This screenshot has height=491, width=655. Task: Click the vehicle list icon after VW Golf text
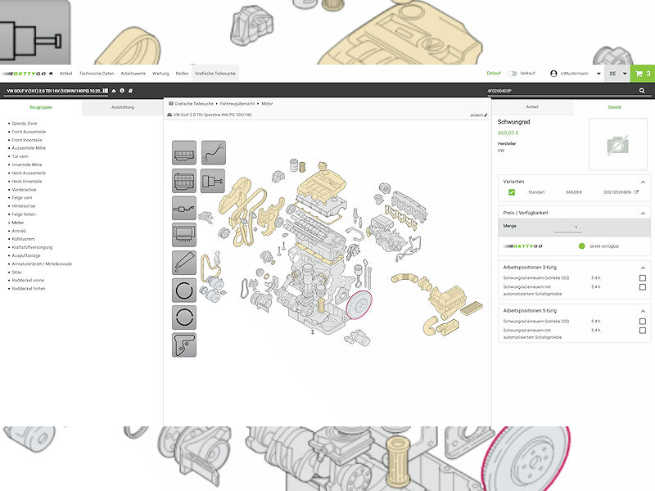[106, 91]
